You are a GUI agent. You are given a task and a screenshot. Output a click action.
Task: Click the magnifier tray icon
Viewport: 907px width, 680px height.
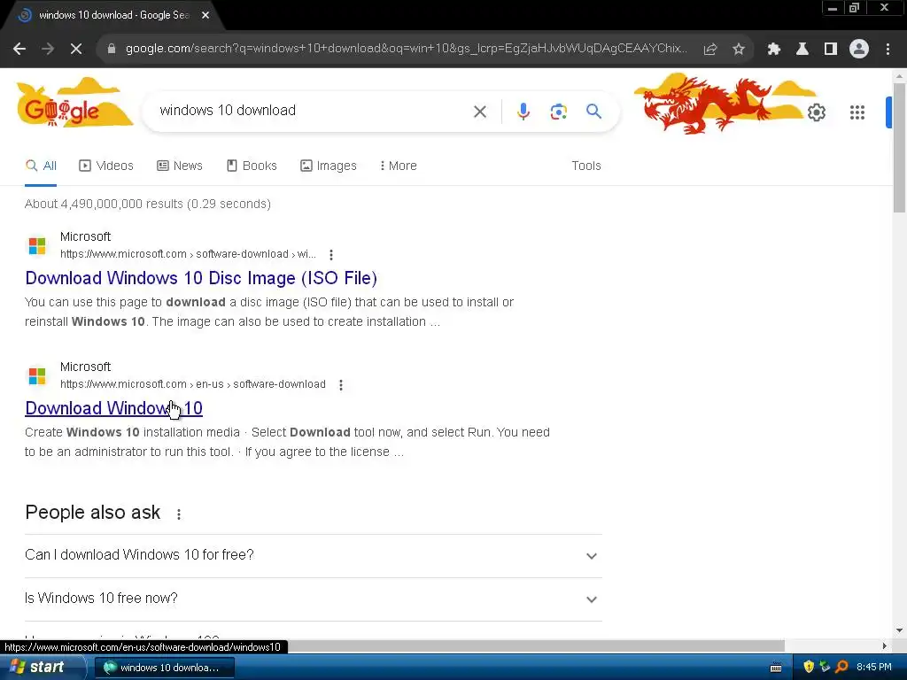[841, 668]
